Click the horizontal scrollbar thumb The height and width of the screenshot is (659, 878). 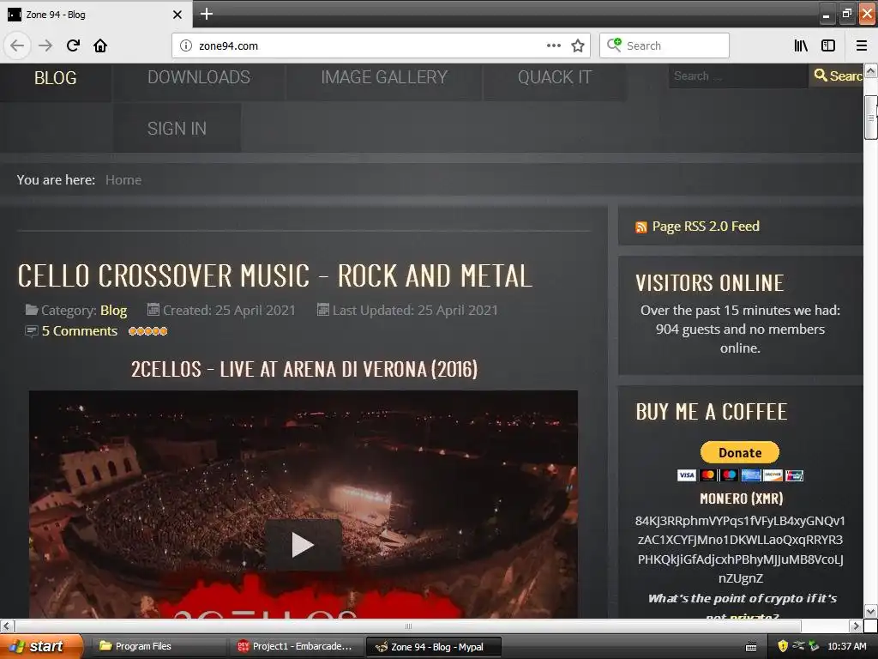coord(408,626)
